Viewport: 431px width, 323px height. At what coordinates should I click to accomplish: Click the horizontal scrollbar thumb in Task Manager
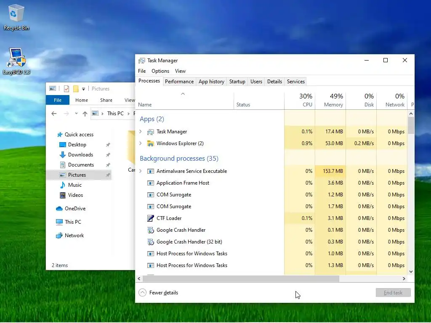[x=241, y=279]
